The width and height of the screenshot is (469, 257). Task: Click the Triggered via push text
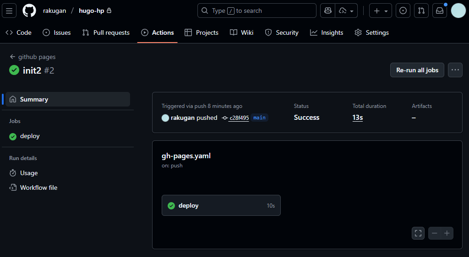point(202,106)
